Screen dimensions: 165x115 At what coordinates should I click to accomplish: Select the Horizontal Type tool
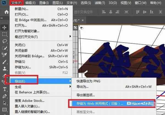(x=5, y=89)
